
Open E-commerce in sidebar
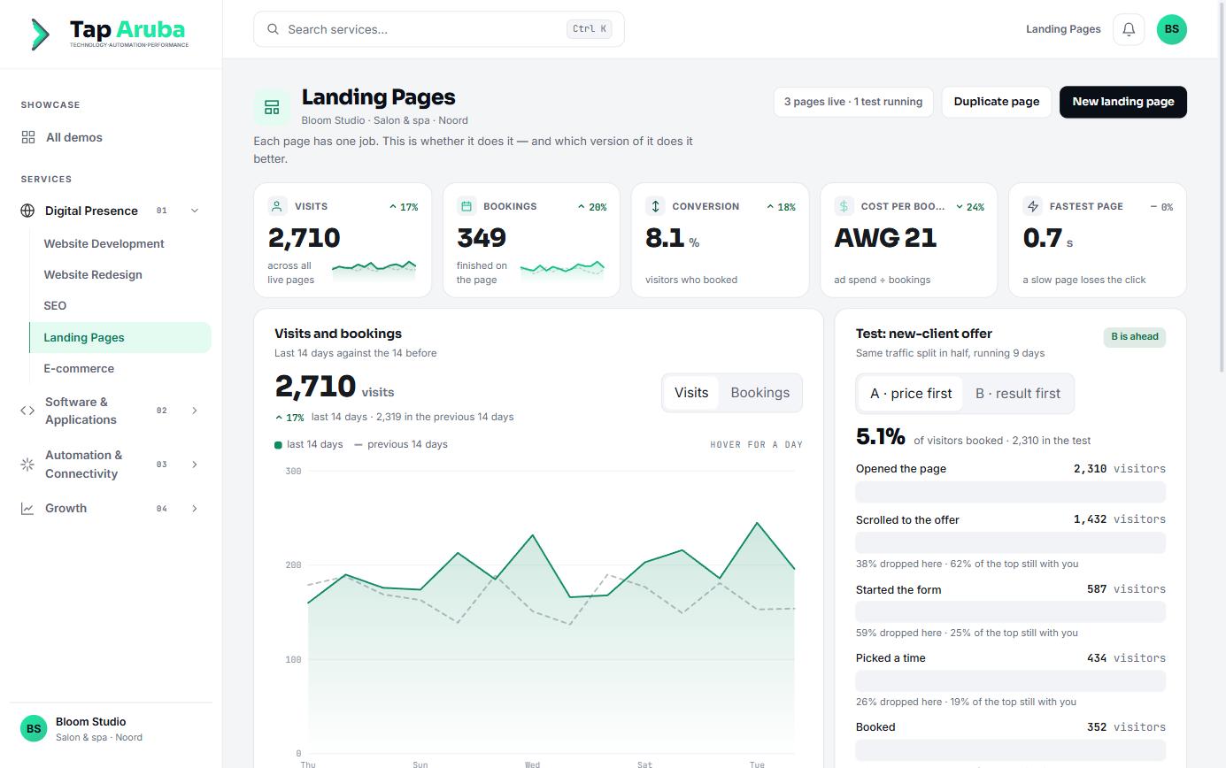[x=120, y=369]
